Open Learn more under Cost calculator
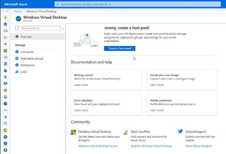Screen dimensions: 226x154 point(81,110)
